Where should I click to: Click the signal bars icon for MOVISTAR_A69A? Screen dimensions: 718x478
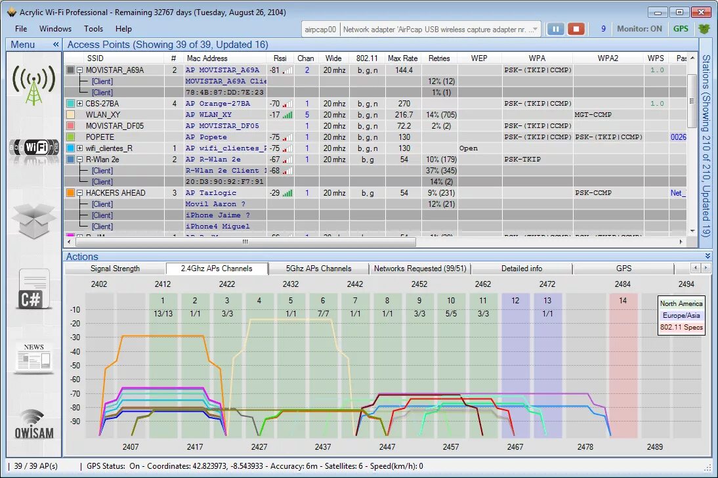pos(287,70)
